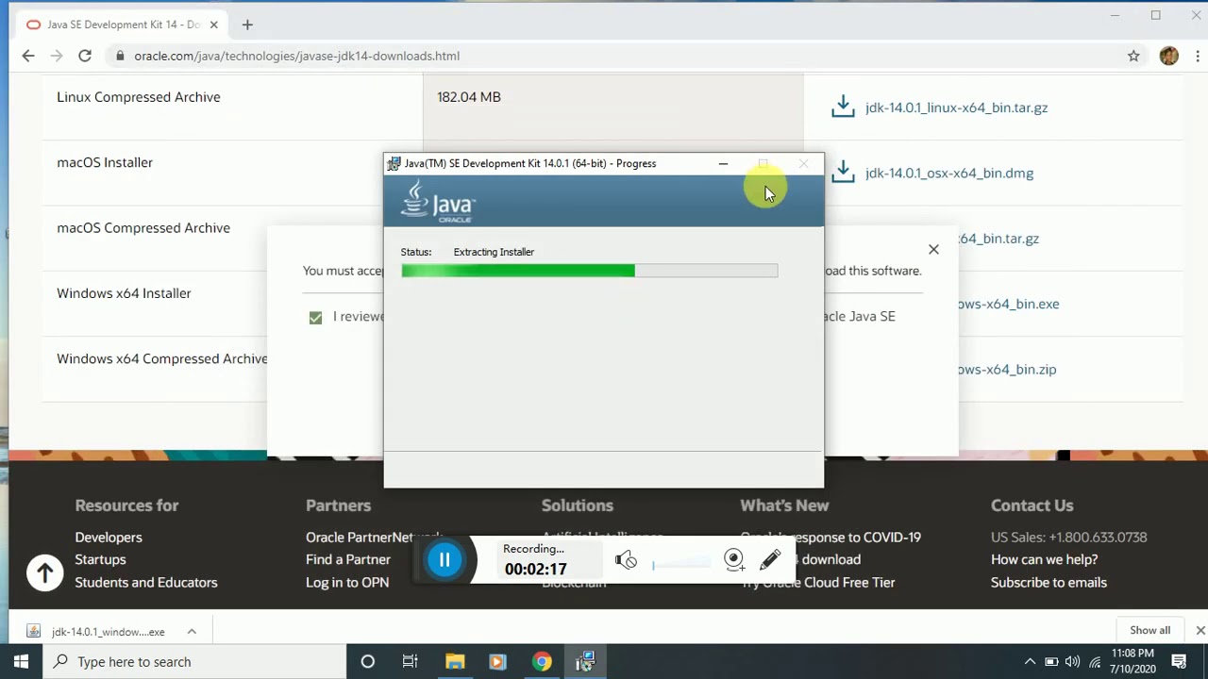1208x679 pixels.
Task: Close the Chrome downloads bar
Action: pyautogui.click(x=1200, y=630)
